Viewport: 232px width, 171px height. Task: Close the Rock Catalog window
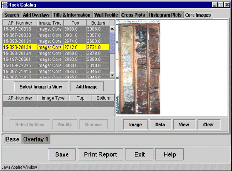(x=227, y=5)
